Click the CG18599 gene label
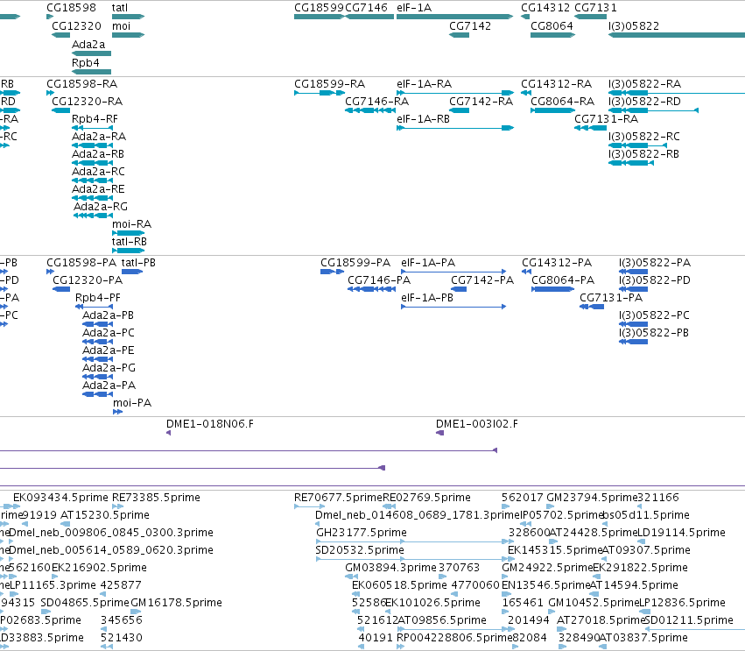 point(319,8)
